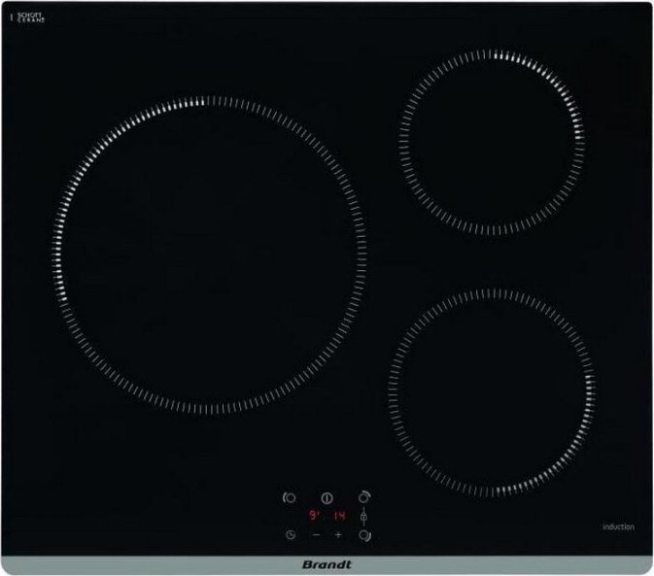Screen dimensions: 654x576
Task: Click the Brandt brand logo
Action: point(327,561)
